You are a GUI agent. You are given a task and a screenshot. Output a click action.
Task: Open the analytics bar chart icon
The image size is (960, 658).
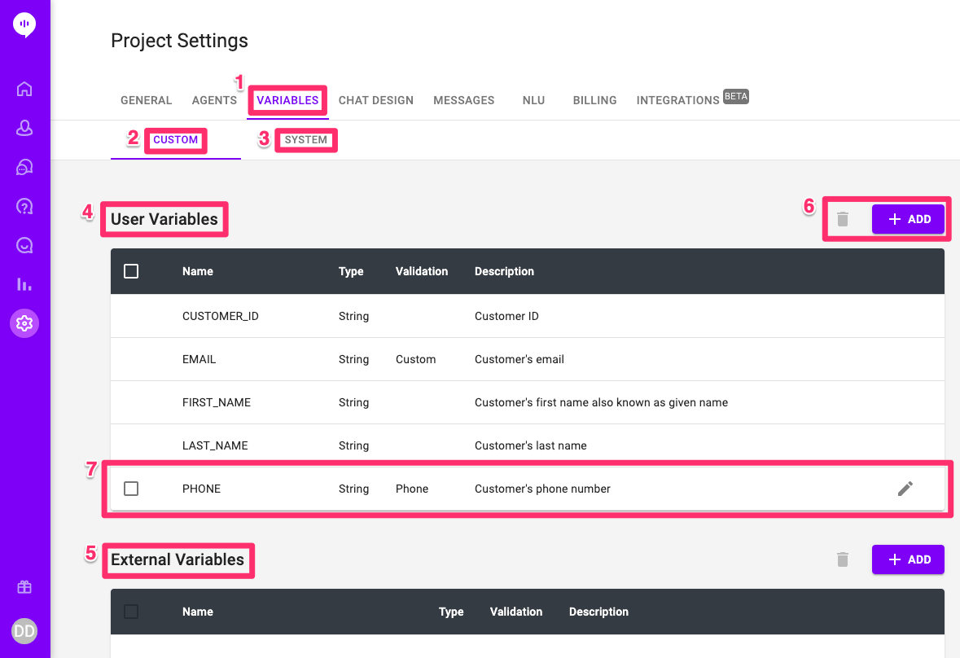click(x=24, y=284)
